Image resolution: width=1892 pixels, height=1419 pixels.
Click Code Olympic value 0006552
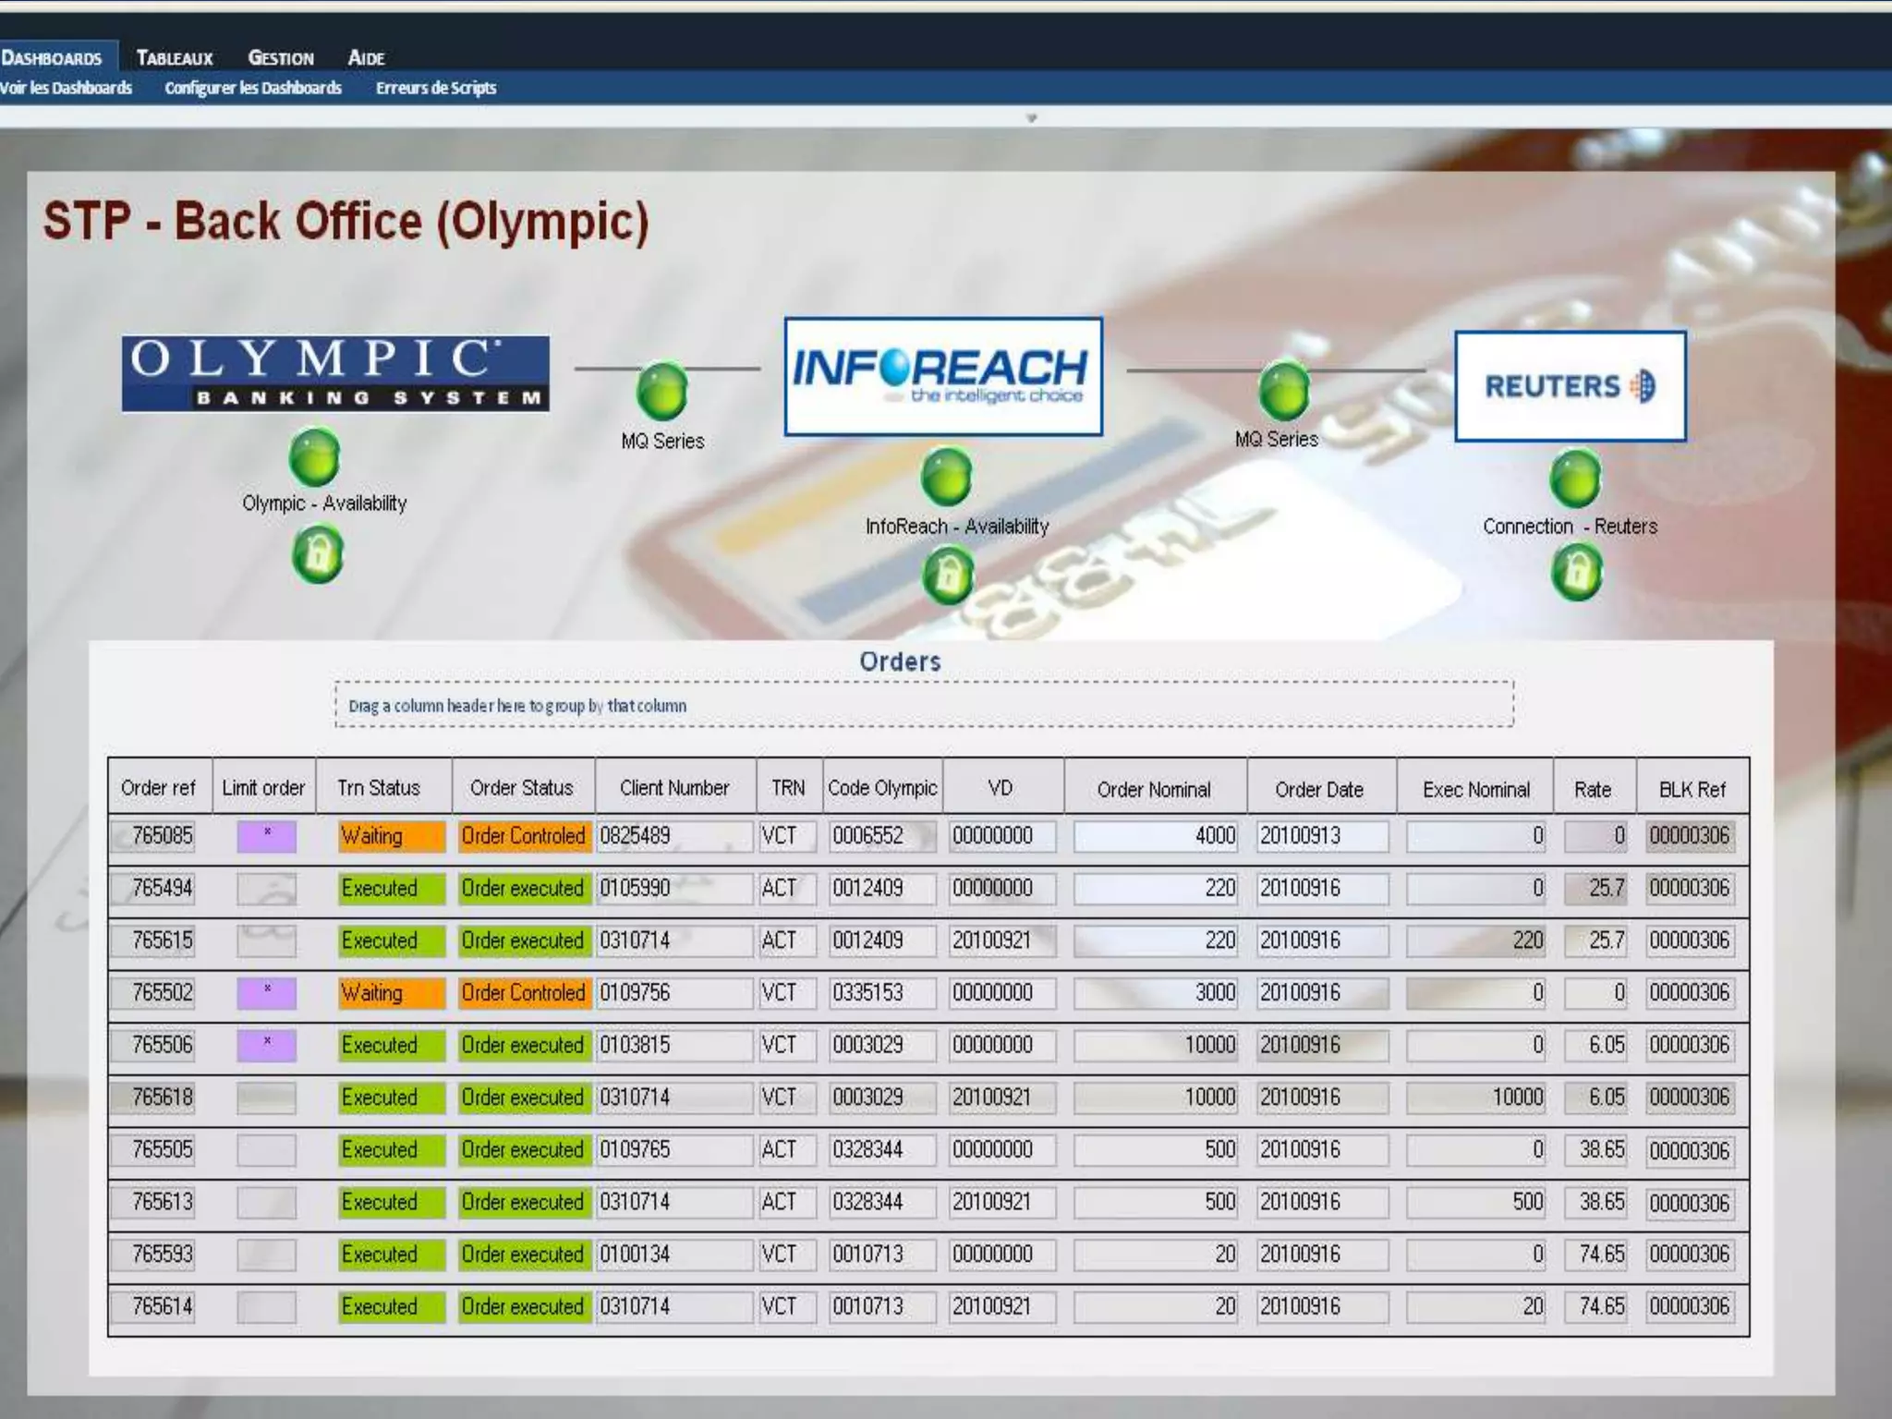[882, 836]
